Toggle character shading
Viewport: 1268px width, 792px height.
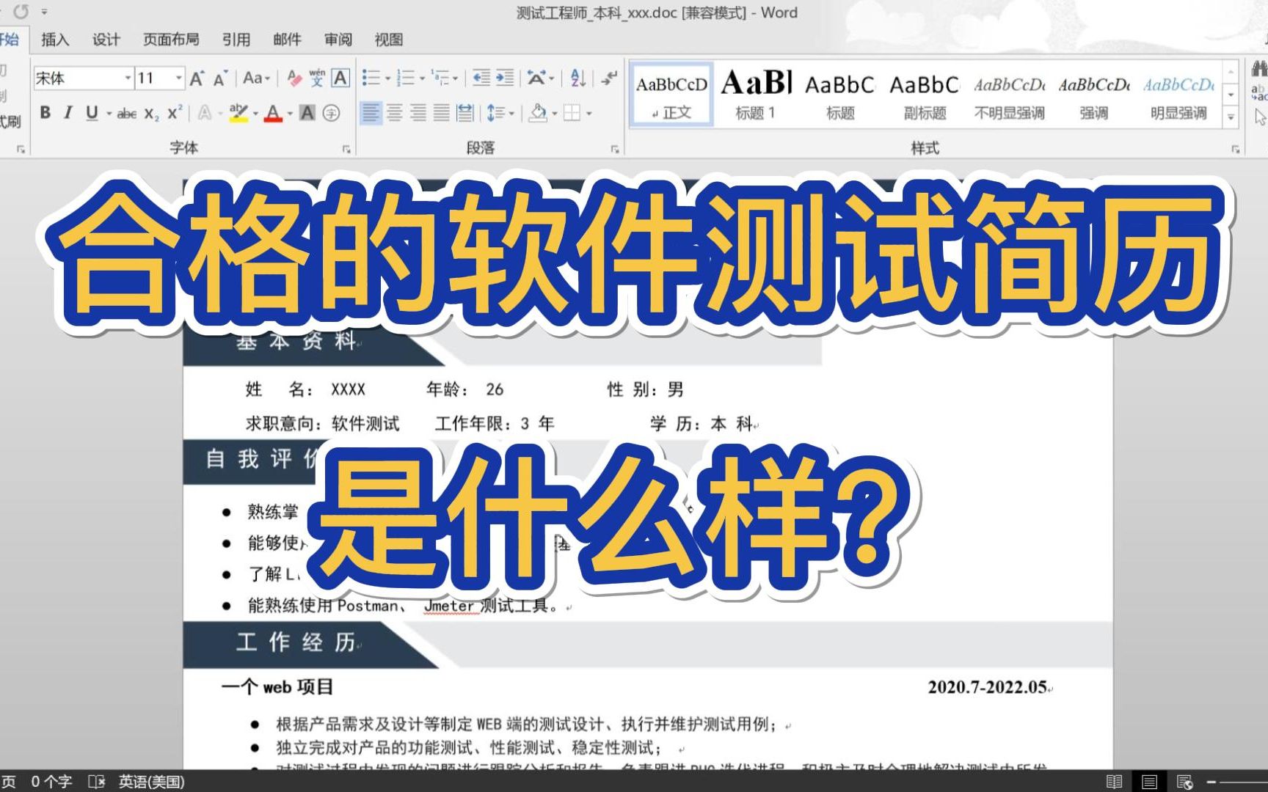(307, 113)
